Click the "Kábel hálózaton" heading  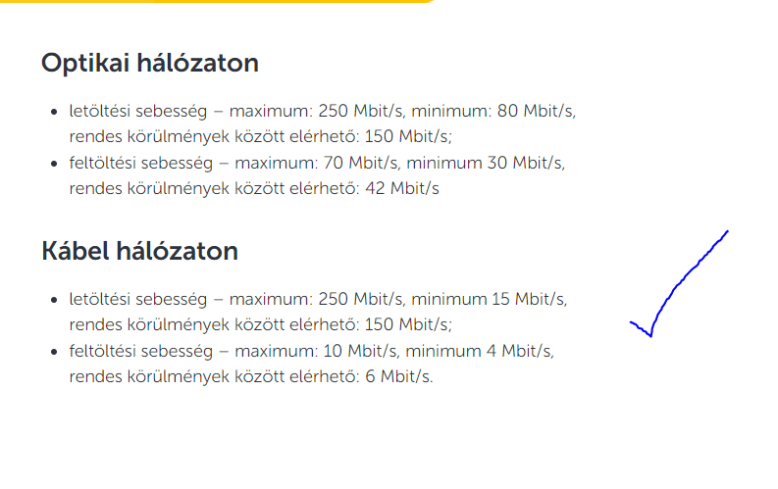tap(139, 251)
